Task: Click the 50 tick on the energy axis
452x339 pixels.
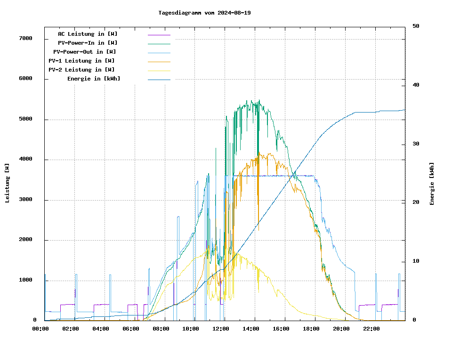Action: 416,26
